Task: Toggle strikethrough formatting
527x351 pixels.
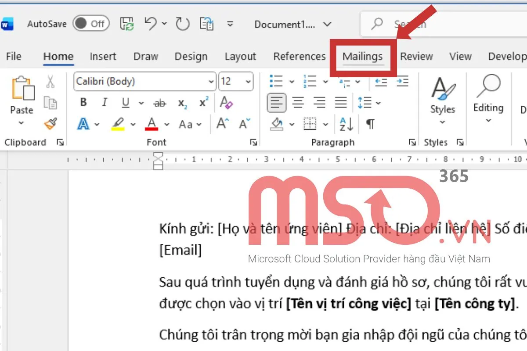Action: [160, 103]
